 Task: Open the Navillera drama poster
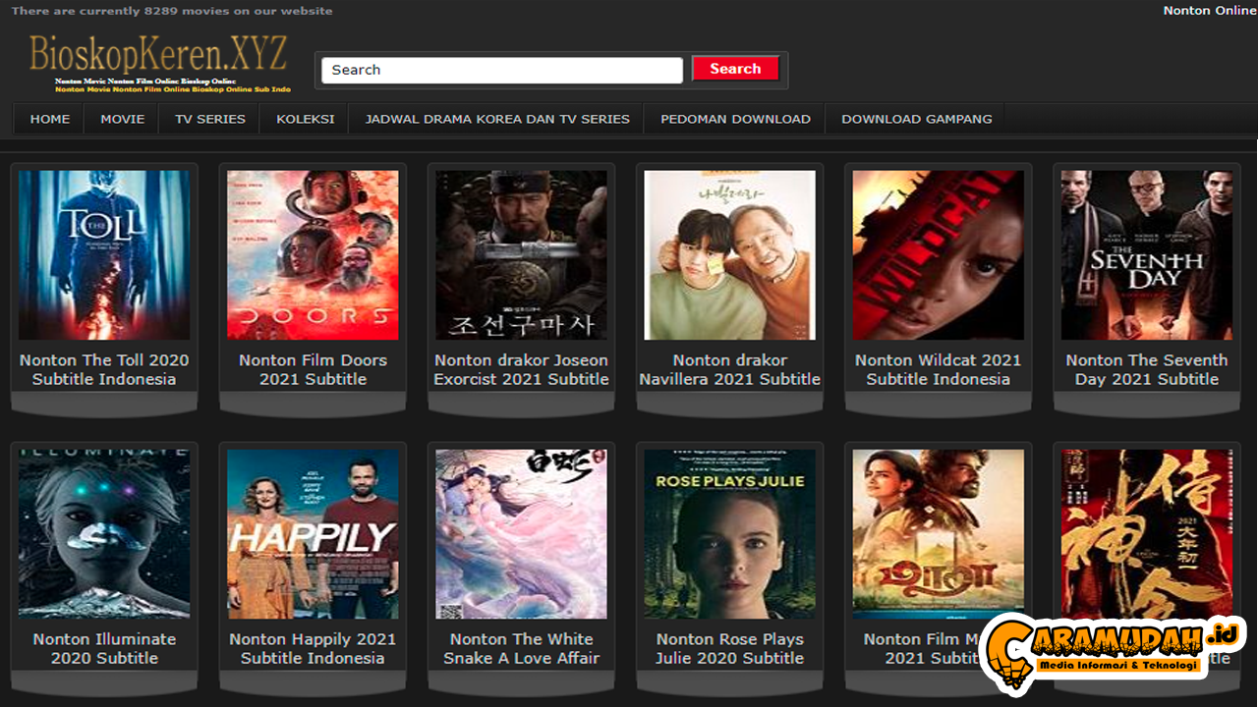(729, 255)
